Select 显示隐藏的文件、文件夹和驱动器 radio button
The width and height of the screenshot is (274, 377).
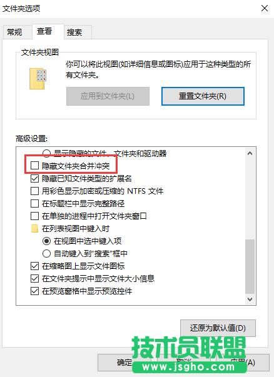tap(46, 153)
